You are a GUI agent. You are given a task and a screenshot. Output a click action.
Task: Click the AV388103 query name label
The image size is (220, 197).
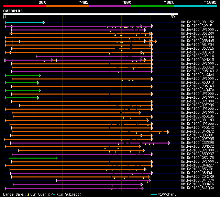point(13,11)
